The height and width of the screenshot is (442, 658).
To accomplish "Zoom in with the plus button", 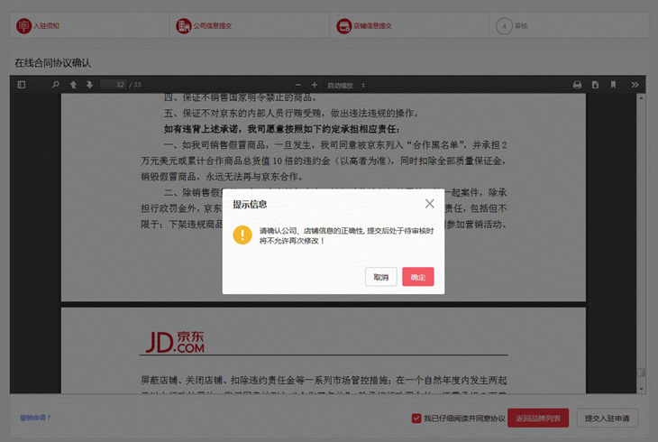I will point(314,85).
